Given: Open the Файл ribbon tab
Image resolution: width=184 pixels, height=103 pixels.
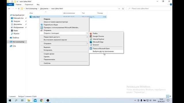Looking at the screenshot, I should (10, 5).
